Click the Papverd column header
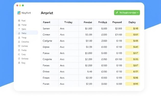The width and height of the screenshot is (161, 102). pyautogui.click(x=117, y=22)
